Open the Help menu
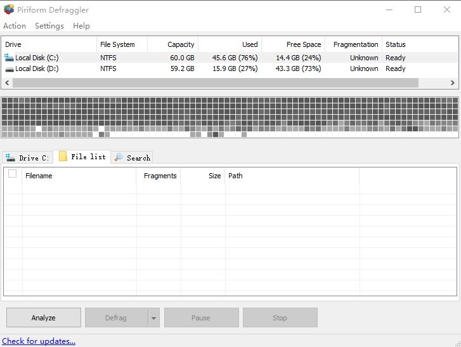Image resolution: width=461 pixels, height=347 pixels. click(81, 26)
